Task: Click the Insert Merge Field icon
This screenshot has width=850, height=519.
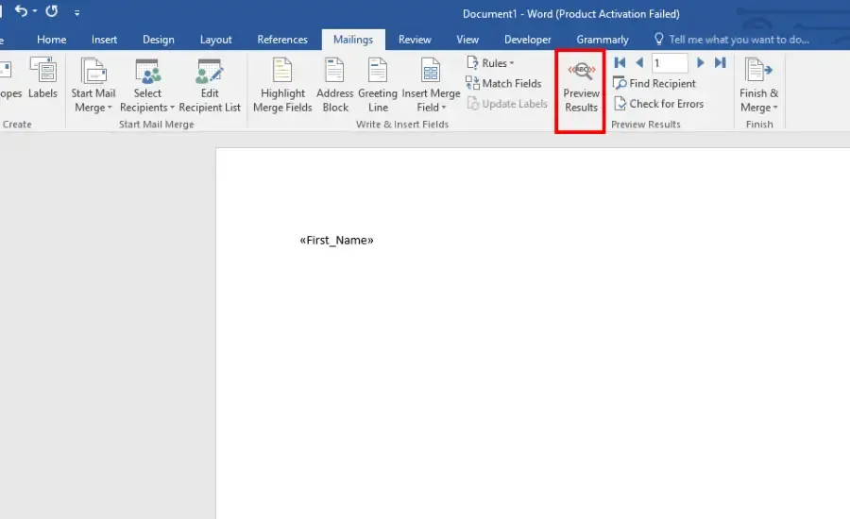Action: click(x=431, y=71)
